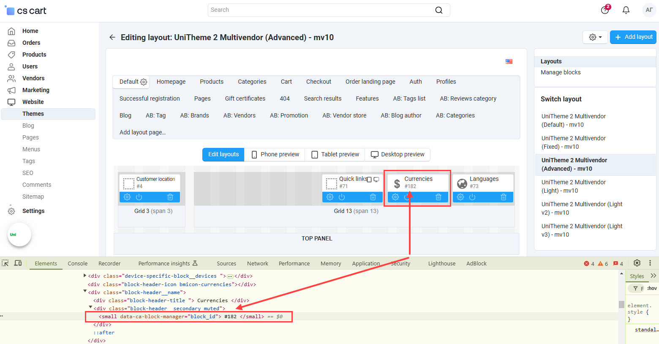Click the tablet device icon on Quick links
Image resolution: width=659 pixels, height=344 pixels.
[369, 180]
